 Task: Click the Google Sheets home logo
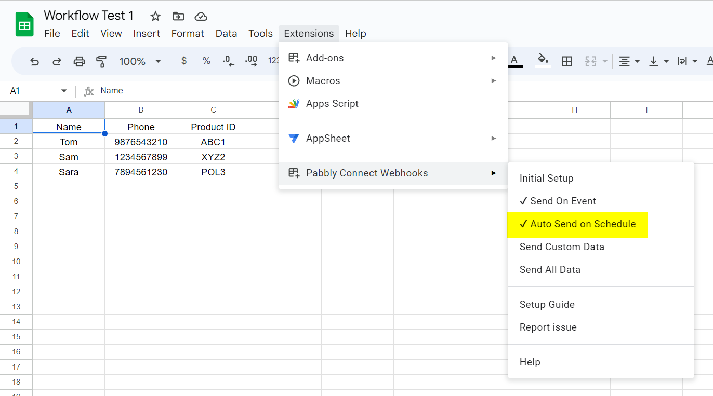click(x=24, y=24)
